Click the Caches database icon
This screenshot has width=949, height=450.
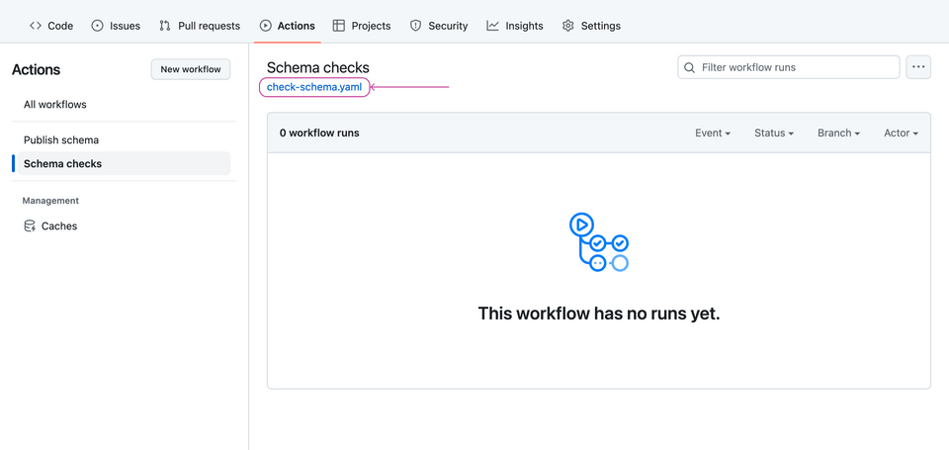29,225
